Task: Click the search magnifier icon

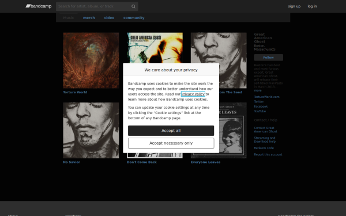Action: (x=133, y=6)
